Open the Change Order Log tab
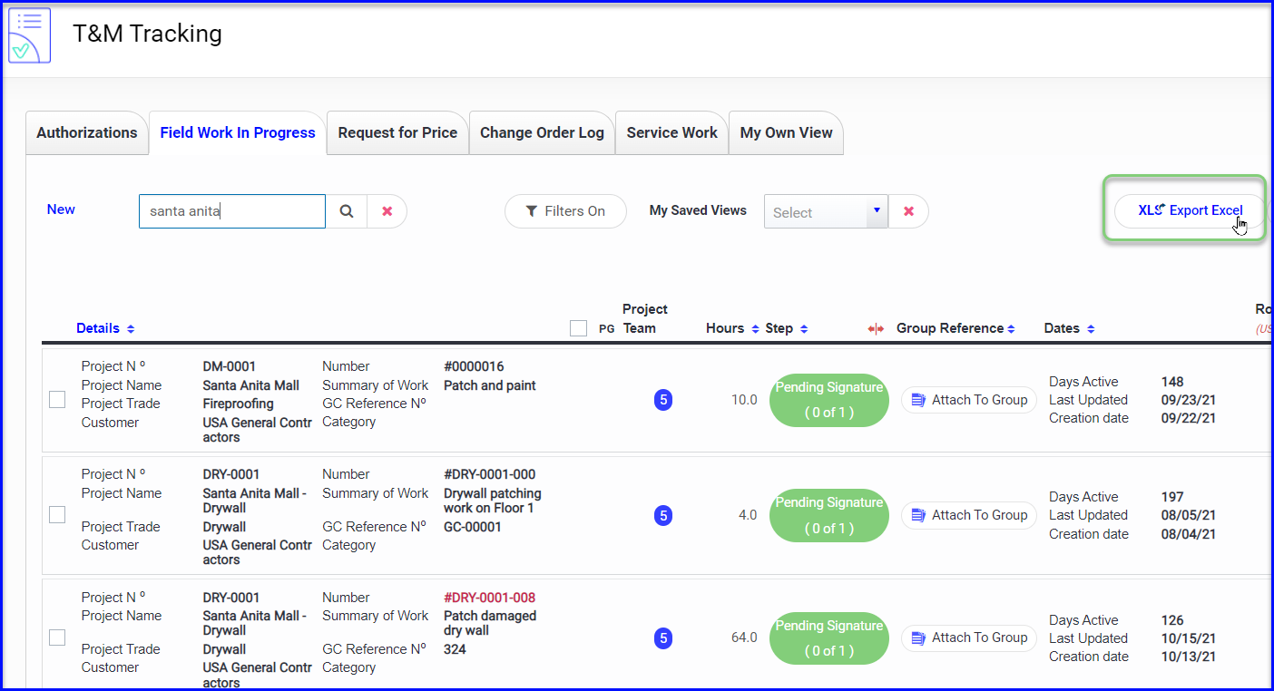 (542, 132)
